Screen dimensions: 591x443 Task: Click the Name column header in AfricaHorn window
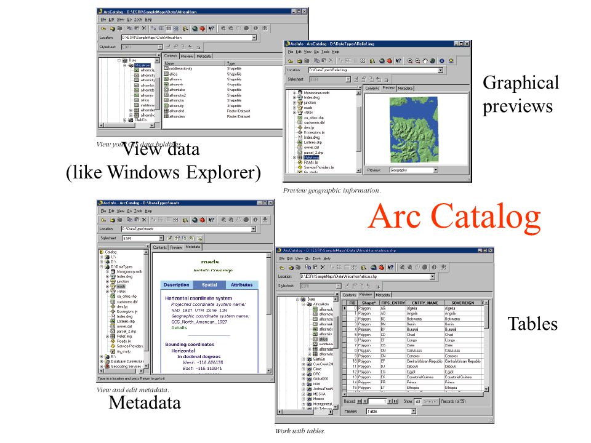[194, 63]
